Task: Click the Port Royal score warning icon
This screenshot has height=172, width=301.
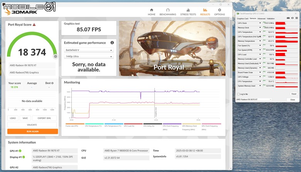Action: coord(34,25)
